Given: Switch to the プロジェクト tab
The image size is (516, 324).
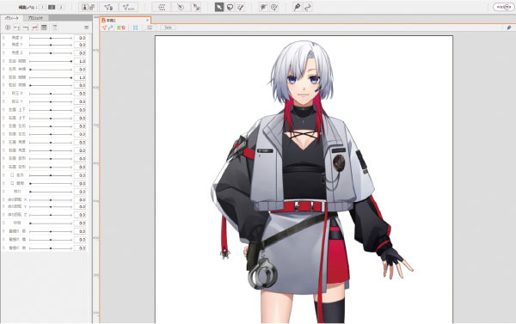Looking at the screenshot, I should [35, 18].
